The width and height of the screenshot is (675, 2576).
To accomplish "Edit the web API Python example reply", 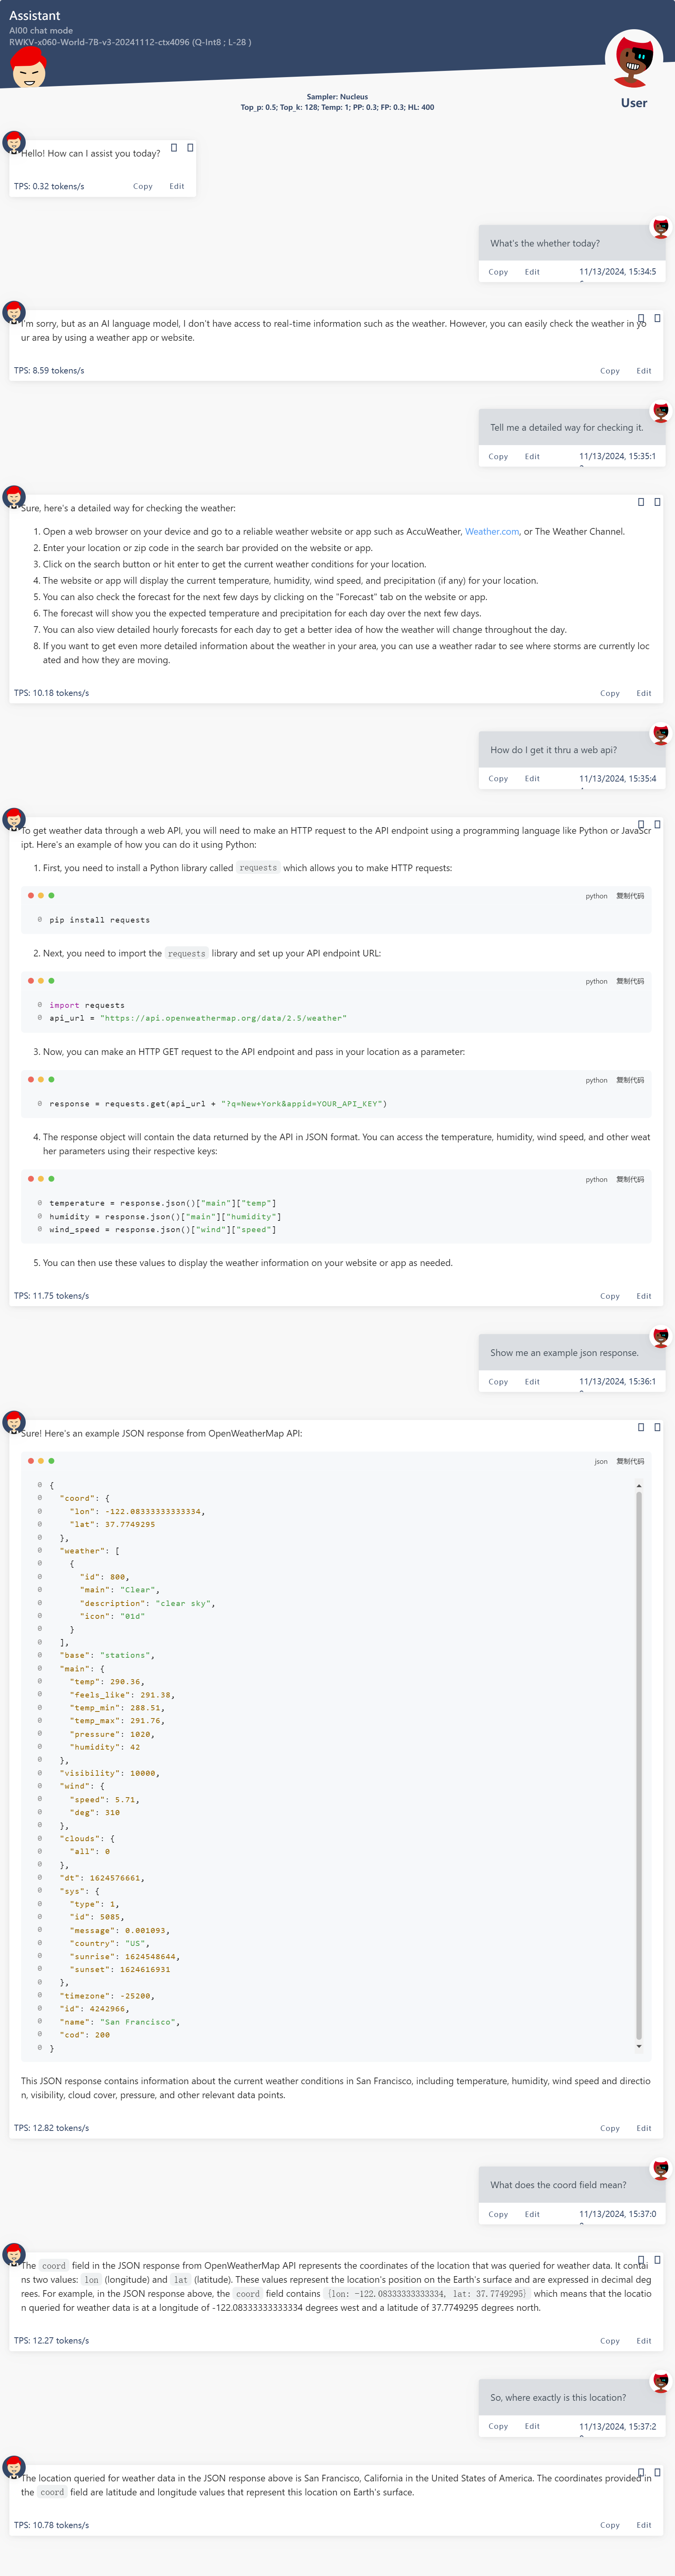I will [644, 1296].
